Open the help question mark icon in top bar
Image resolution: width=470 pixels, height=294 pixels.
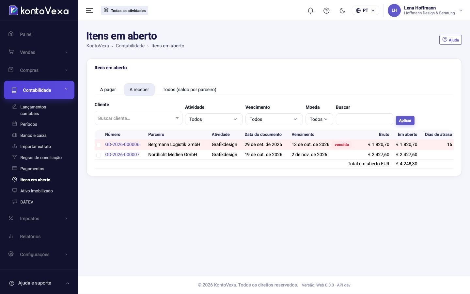(x=326, y=10)
